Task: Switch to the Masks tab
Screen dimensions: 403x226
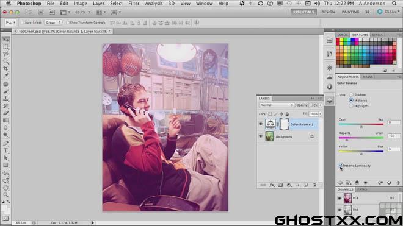Action: pyautogui.click(x=368, y=77)
